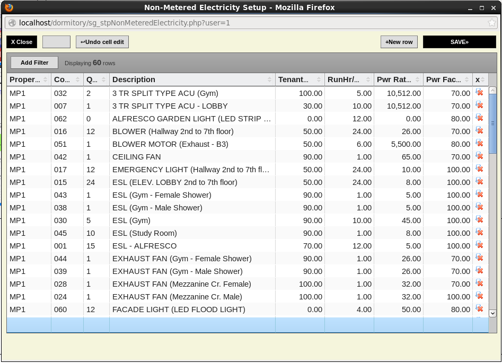Delete the BLOWER MOTOR (Exhaust - B3) row

(479, 144)
